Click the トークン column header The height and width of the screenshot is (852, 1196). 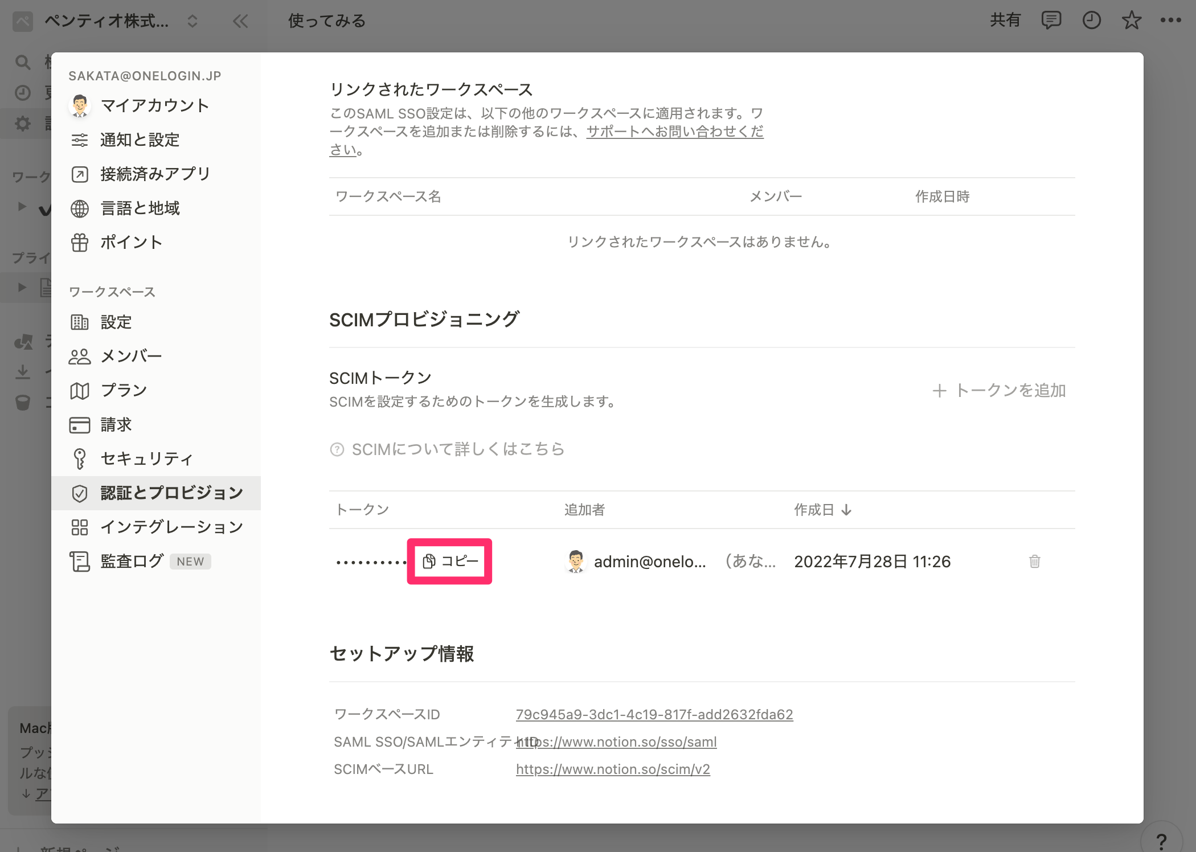coord(362,510)
